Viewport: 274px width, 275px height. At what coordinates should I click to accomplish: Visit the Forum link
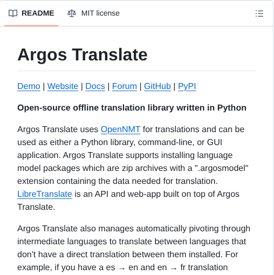tap(125, 86)
